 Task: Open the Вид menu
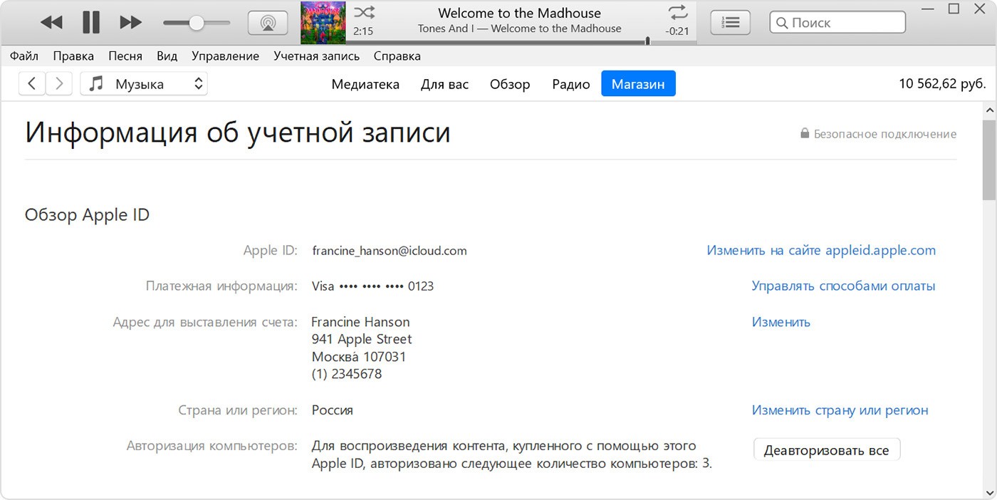click(167, 56)
